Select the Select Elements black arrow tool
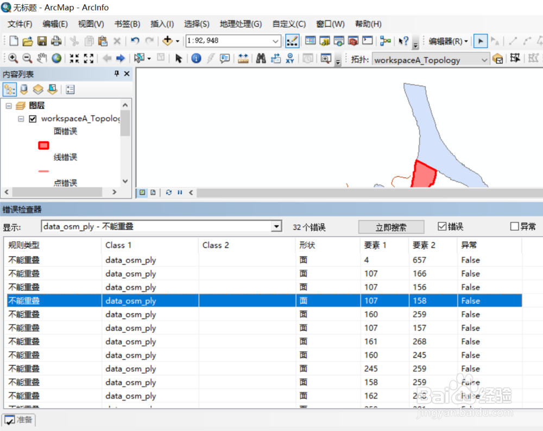543x431 pixels. click(x=179, y=58)
